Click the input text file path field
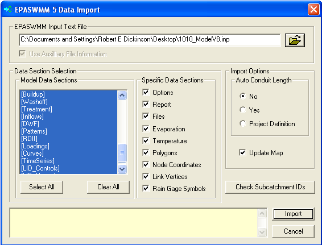Screen dimensions: 322x245 click(x=150, y=40)
